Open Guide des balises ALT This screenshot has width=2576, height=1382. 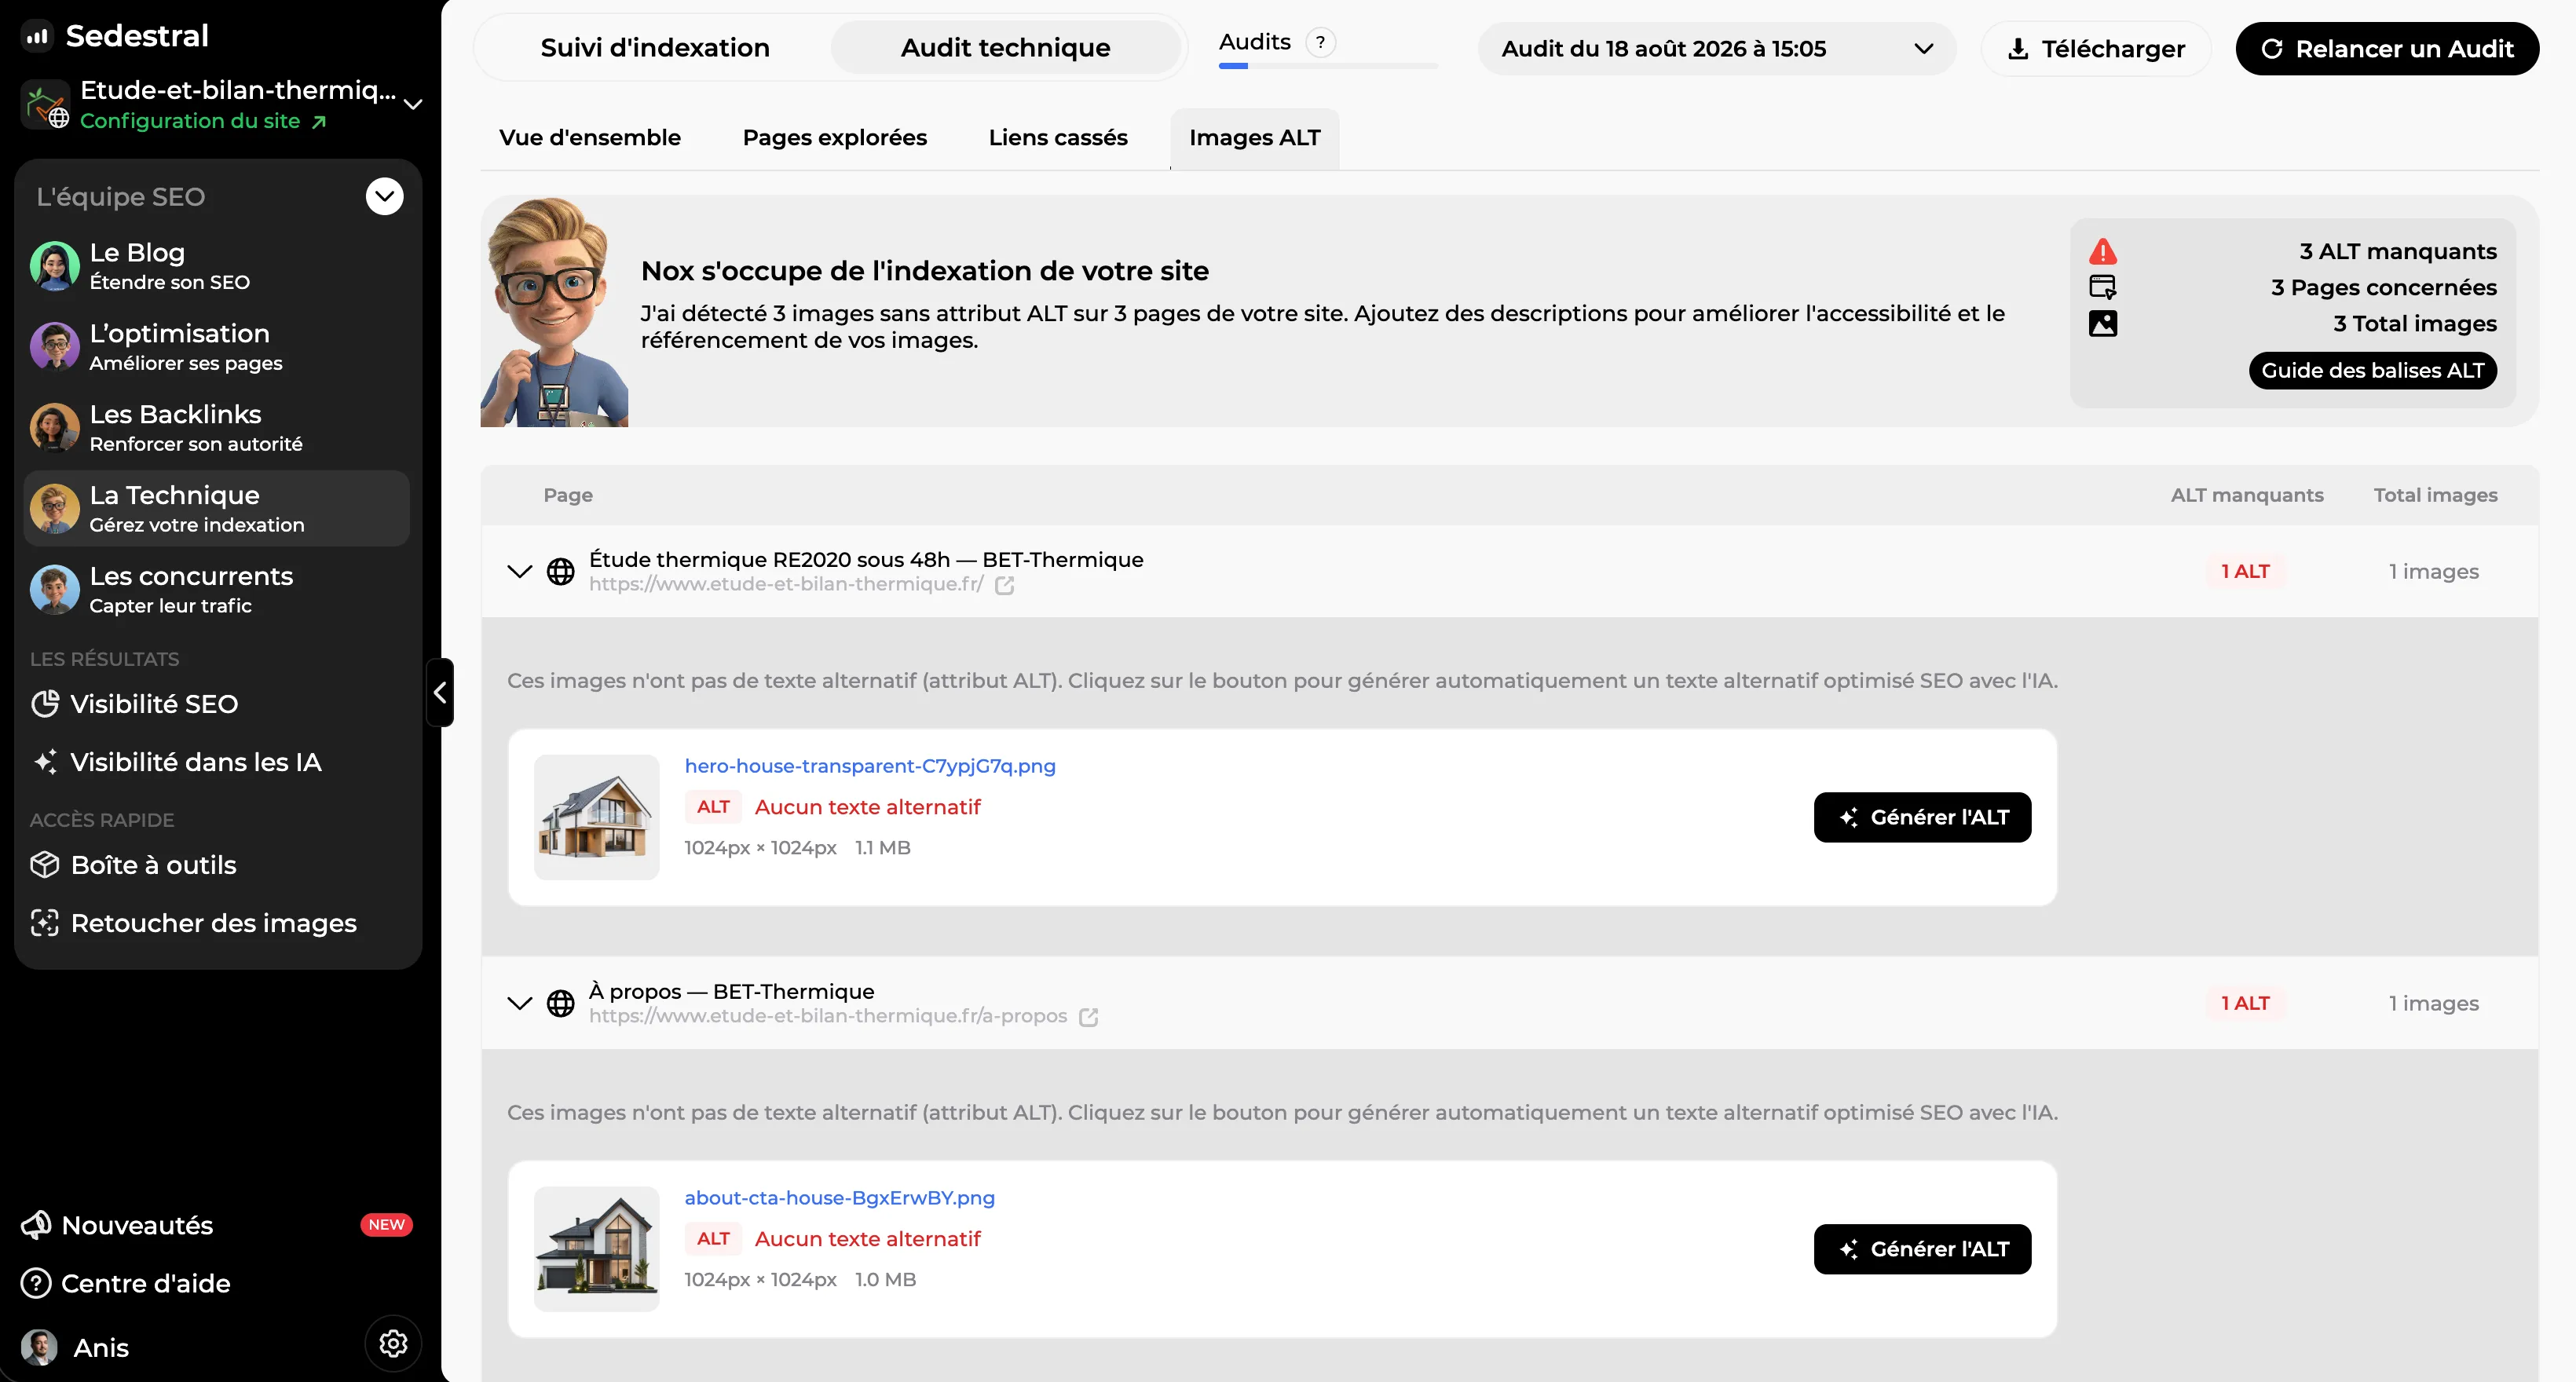click(x=2373, y=370)
